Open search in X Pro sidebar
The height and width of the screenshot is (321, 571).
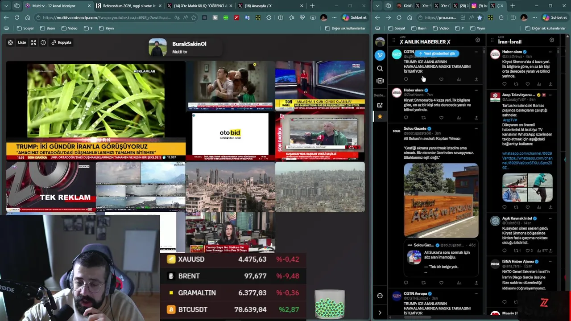coord(380,69)
